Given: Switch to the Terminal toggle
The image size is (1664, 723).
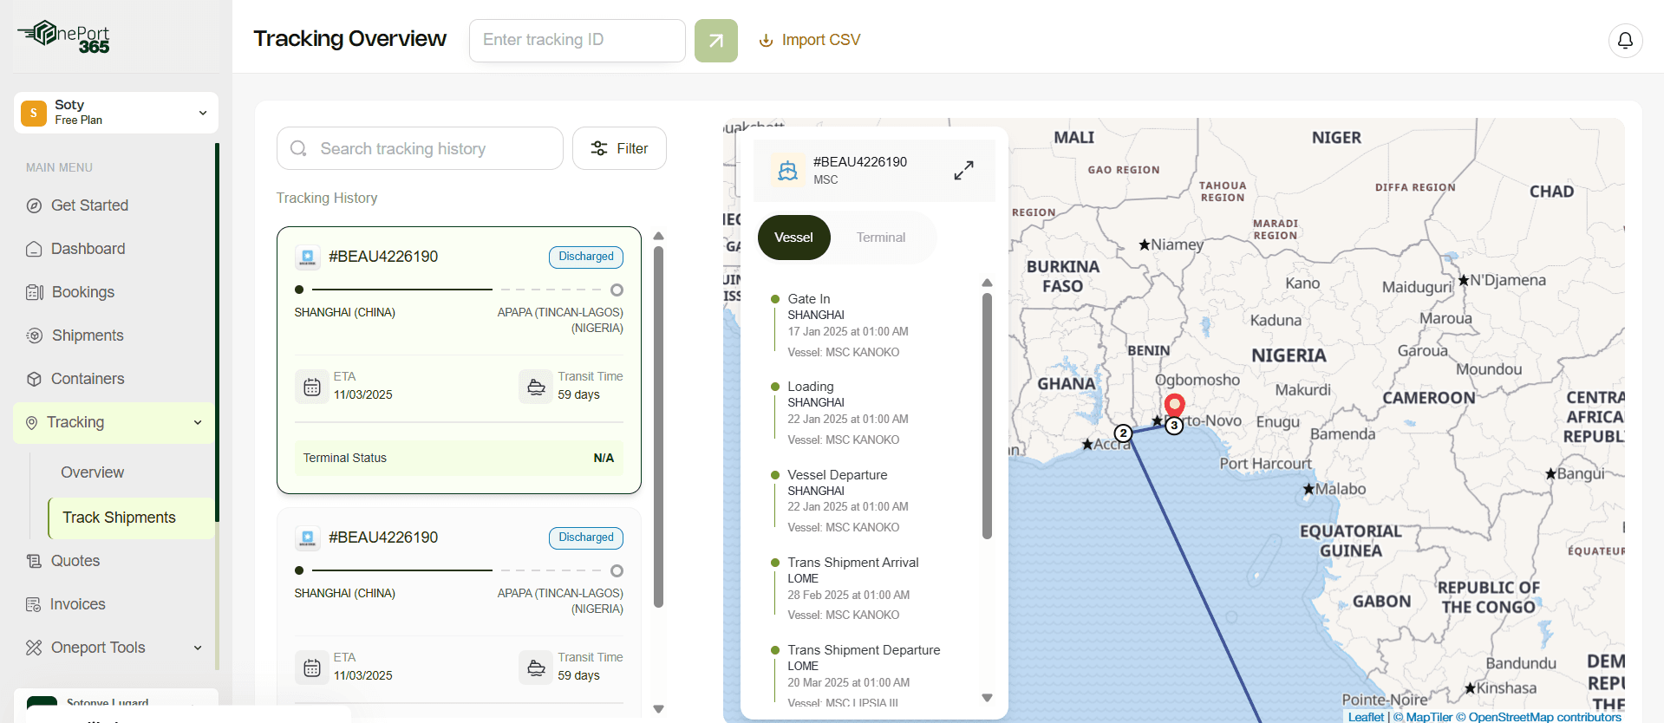Looking at the screenshot, I should [881, 238].
